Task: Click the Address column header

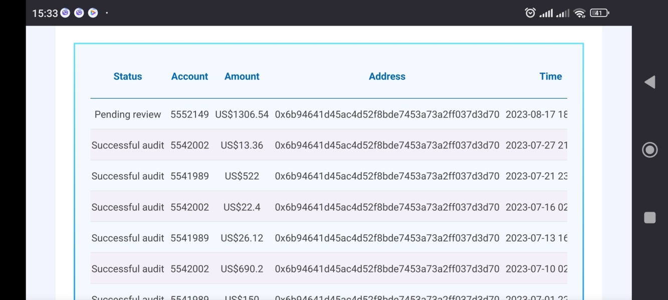Action: [x=387, y=76]
